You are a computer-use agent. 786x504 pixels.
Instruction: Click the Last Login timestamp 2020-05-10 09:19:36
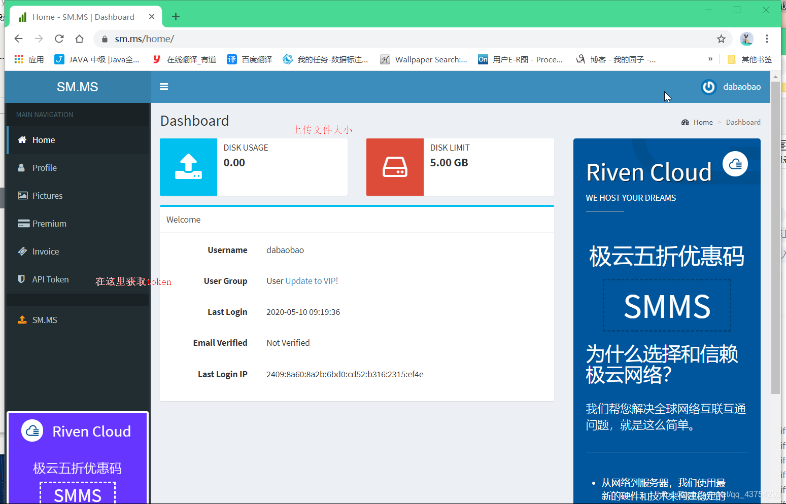pos(303,312)
